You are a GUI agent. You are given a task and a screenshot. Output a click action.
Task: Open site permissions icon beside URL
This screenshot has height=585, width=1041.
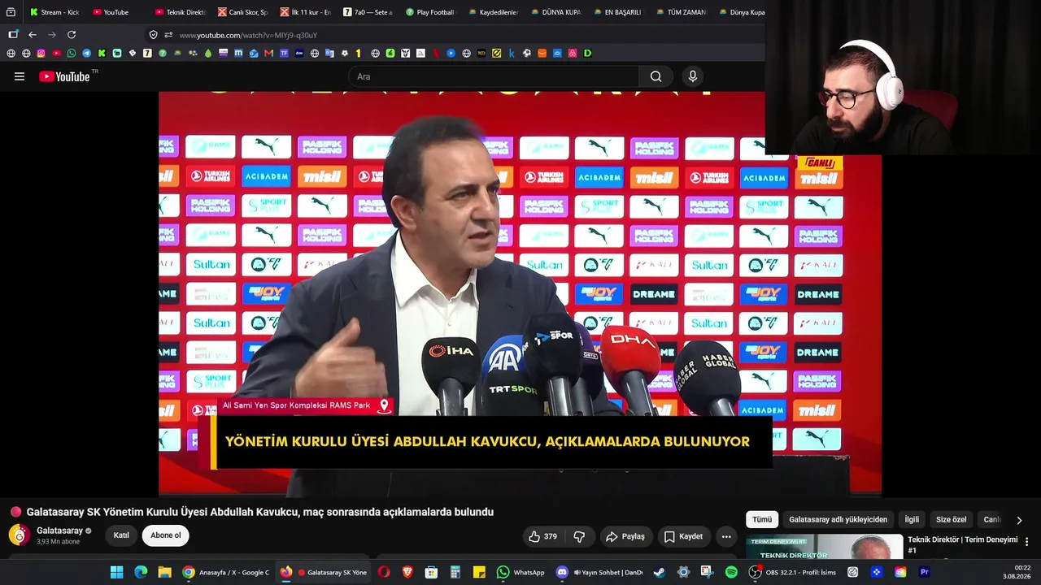click(168, 35)
